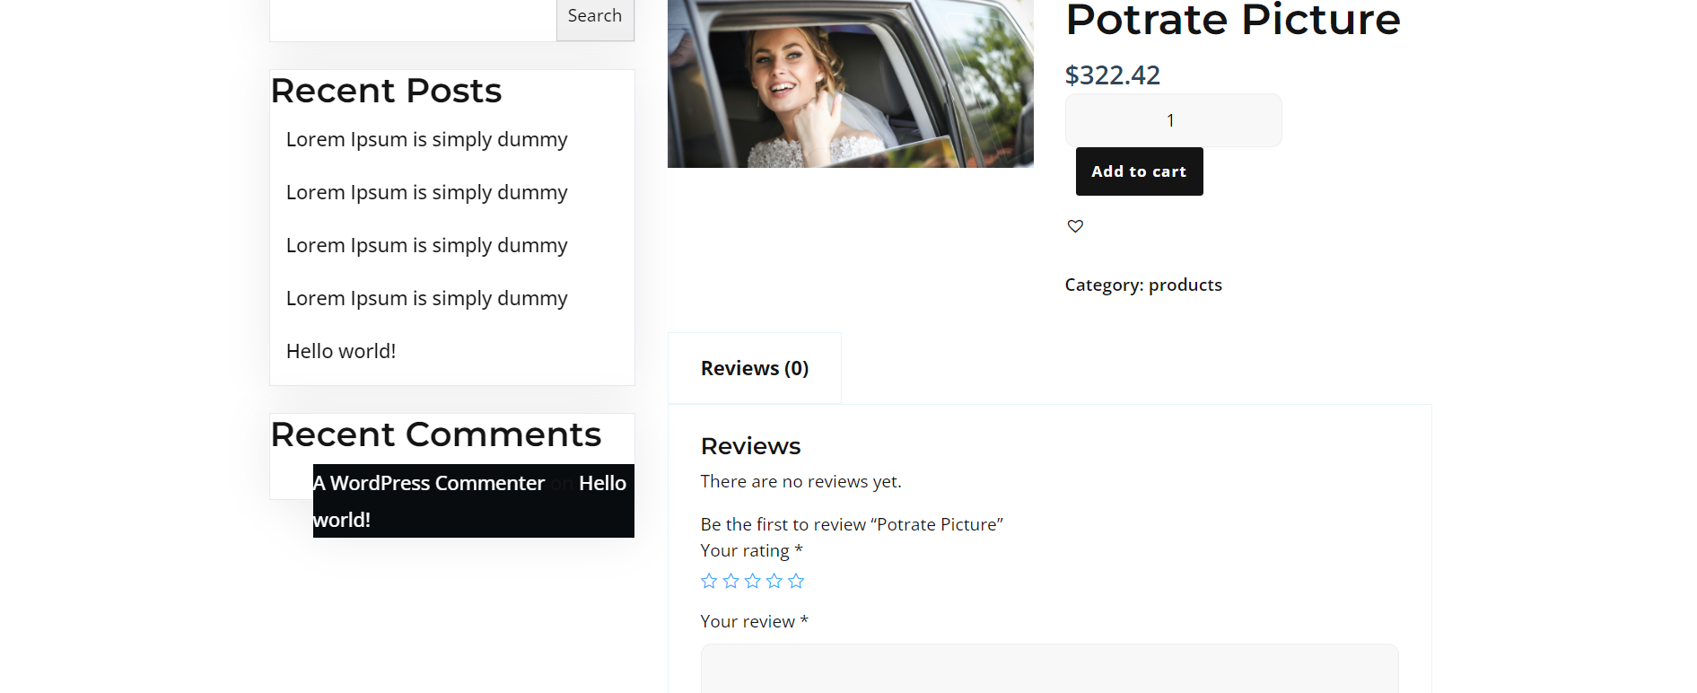
Task: Select the first rating star
Action: pyautogui.click(x=709, y=581)
